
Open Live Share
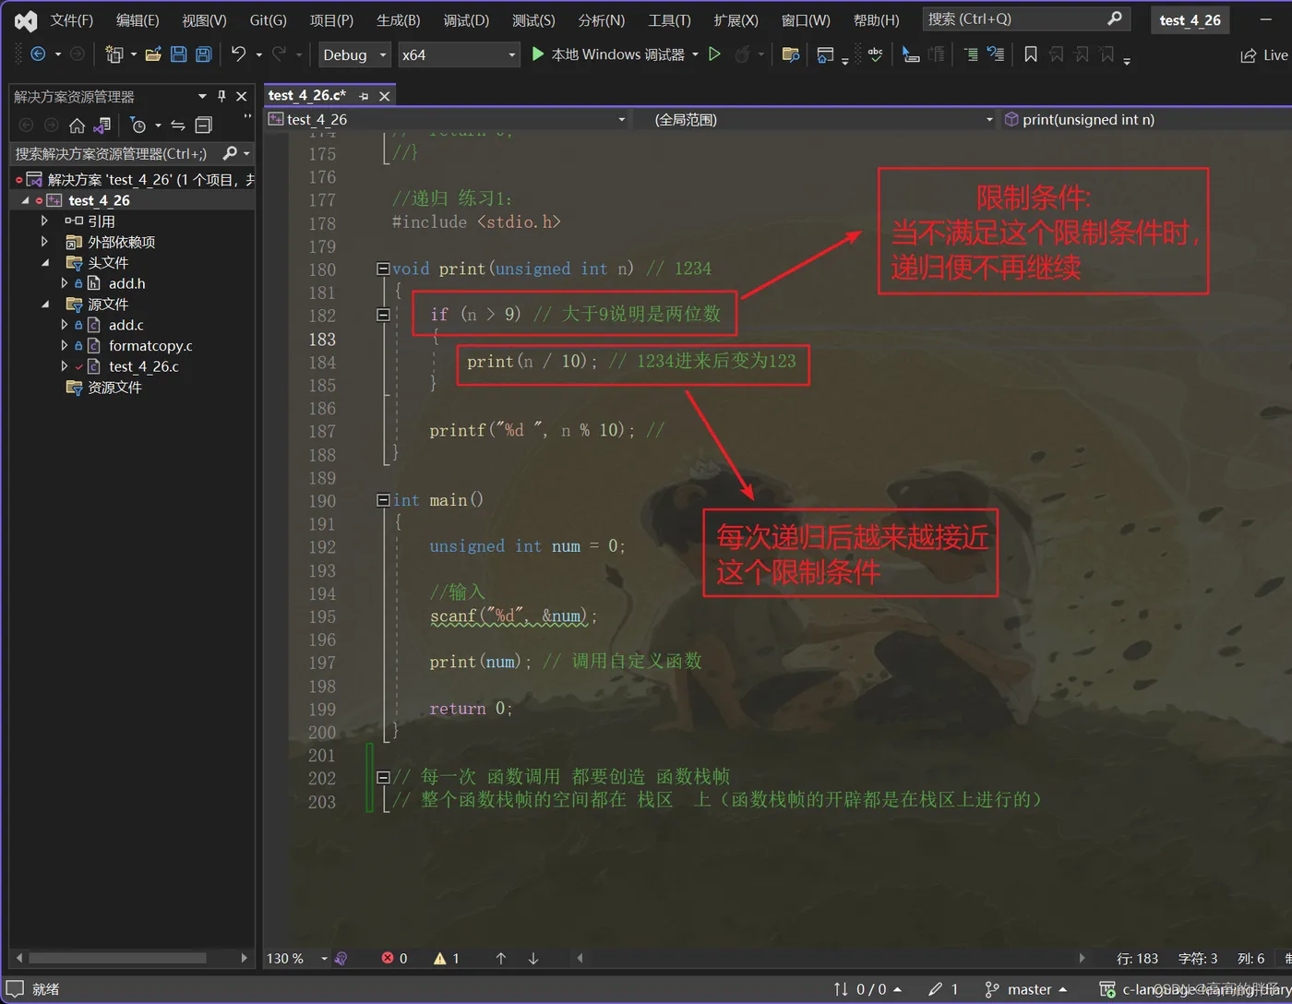click(1264, 55)
